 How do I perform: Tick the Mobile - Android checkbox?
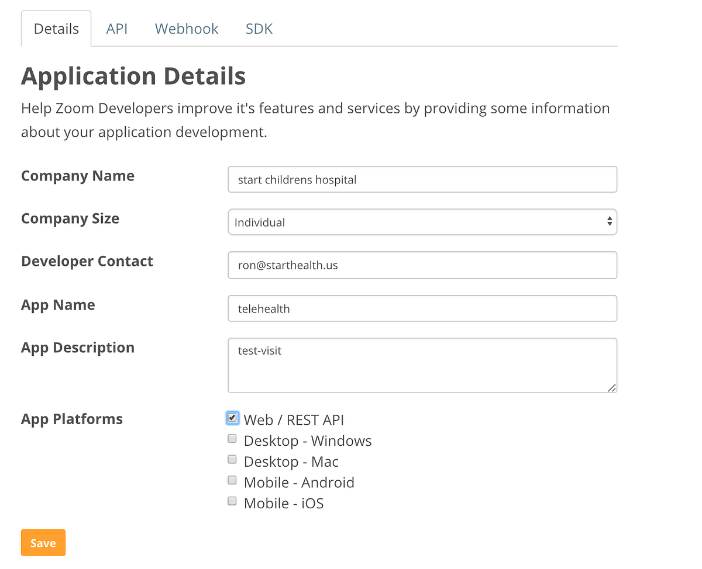coord(232,480)
